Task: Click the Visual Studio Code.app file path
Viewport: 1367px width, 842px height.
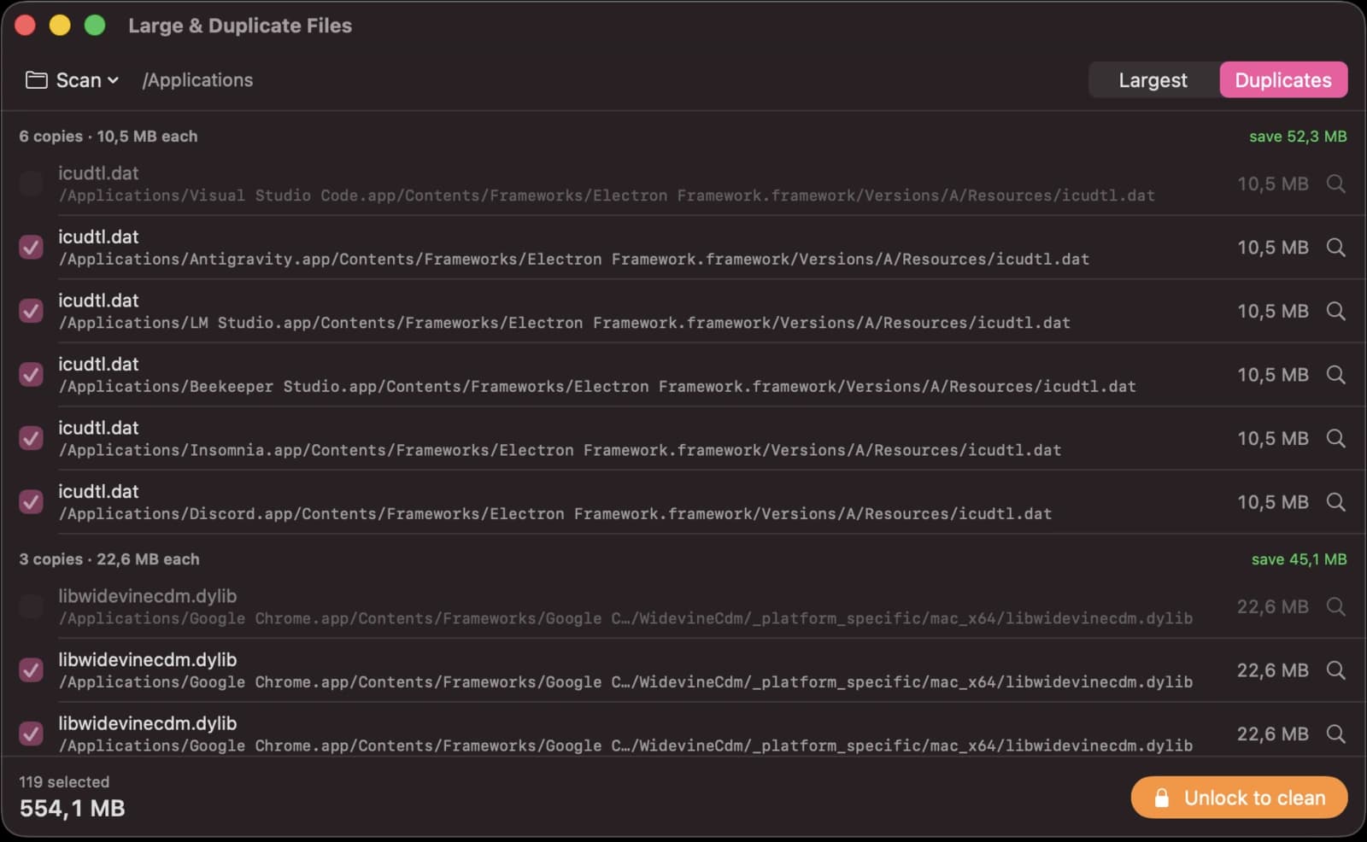Action: click(x=607, y=196)
